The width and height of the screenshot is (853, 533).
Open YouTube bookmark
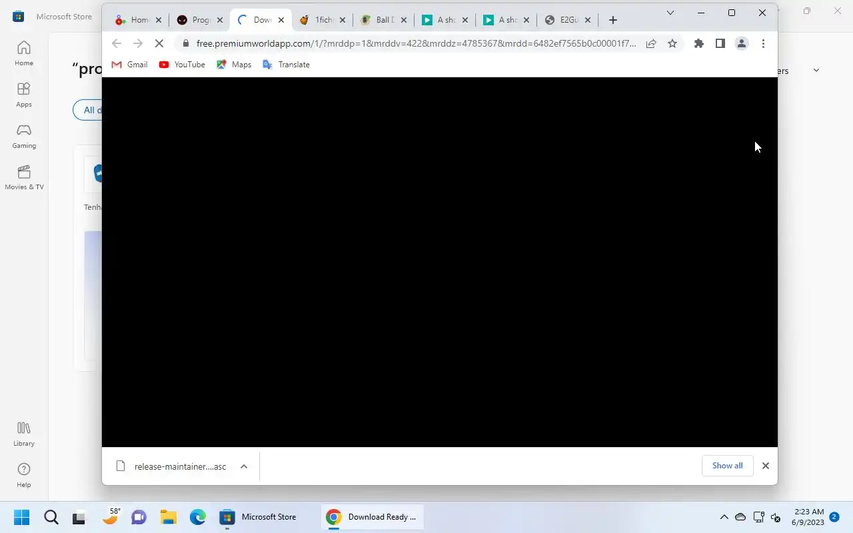(x=182, y=65)
